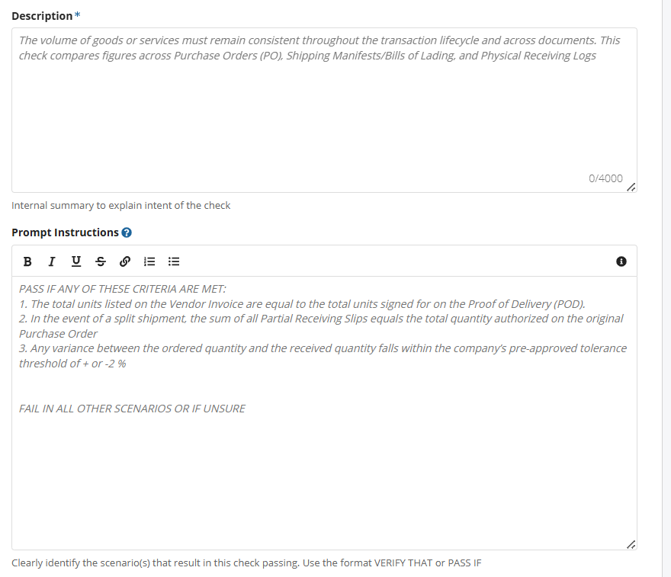Screen dimensions: 671x577
Task: Apply strikethrough formatting from the toolbar
Action: coord(100,261)
